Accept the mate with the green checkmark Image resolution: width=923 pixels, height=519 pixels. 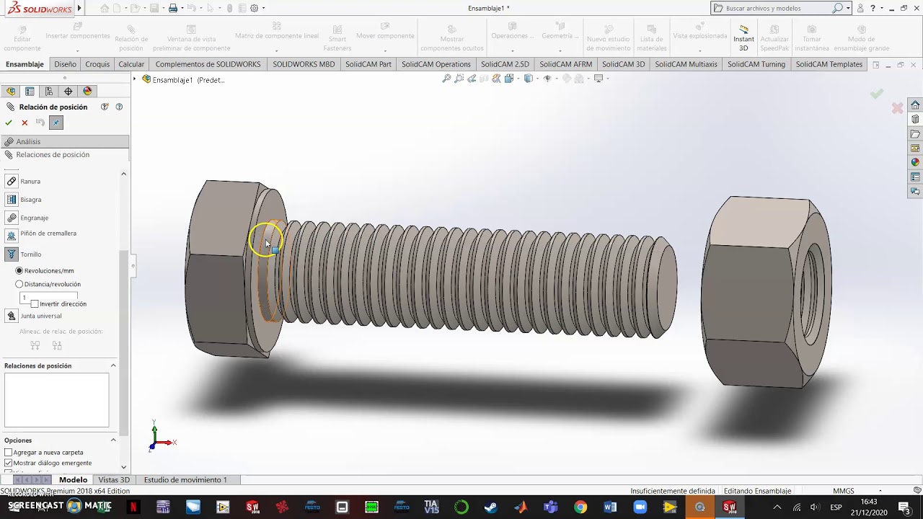9,123
